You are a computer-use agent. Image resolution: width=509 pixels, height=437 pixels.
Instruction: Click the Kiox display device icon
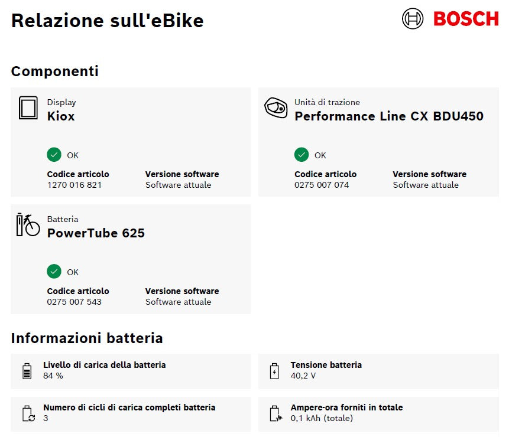[x=28, y=108]
